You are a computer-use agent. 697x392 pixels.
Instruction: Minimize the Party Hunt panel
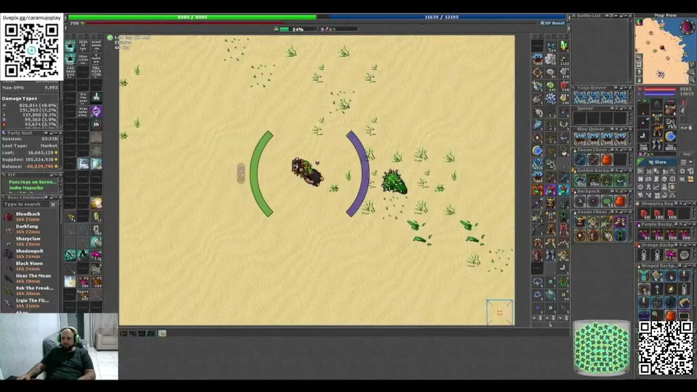(x=56, y=133)
